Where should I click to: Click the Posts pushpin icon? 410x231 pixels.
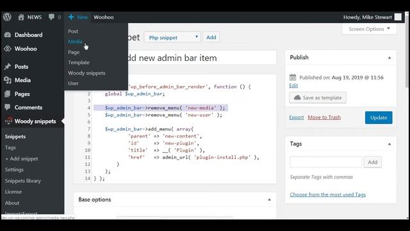click(x=8, y=67)
